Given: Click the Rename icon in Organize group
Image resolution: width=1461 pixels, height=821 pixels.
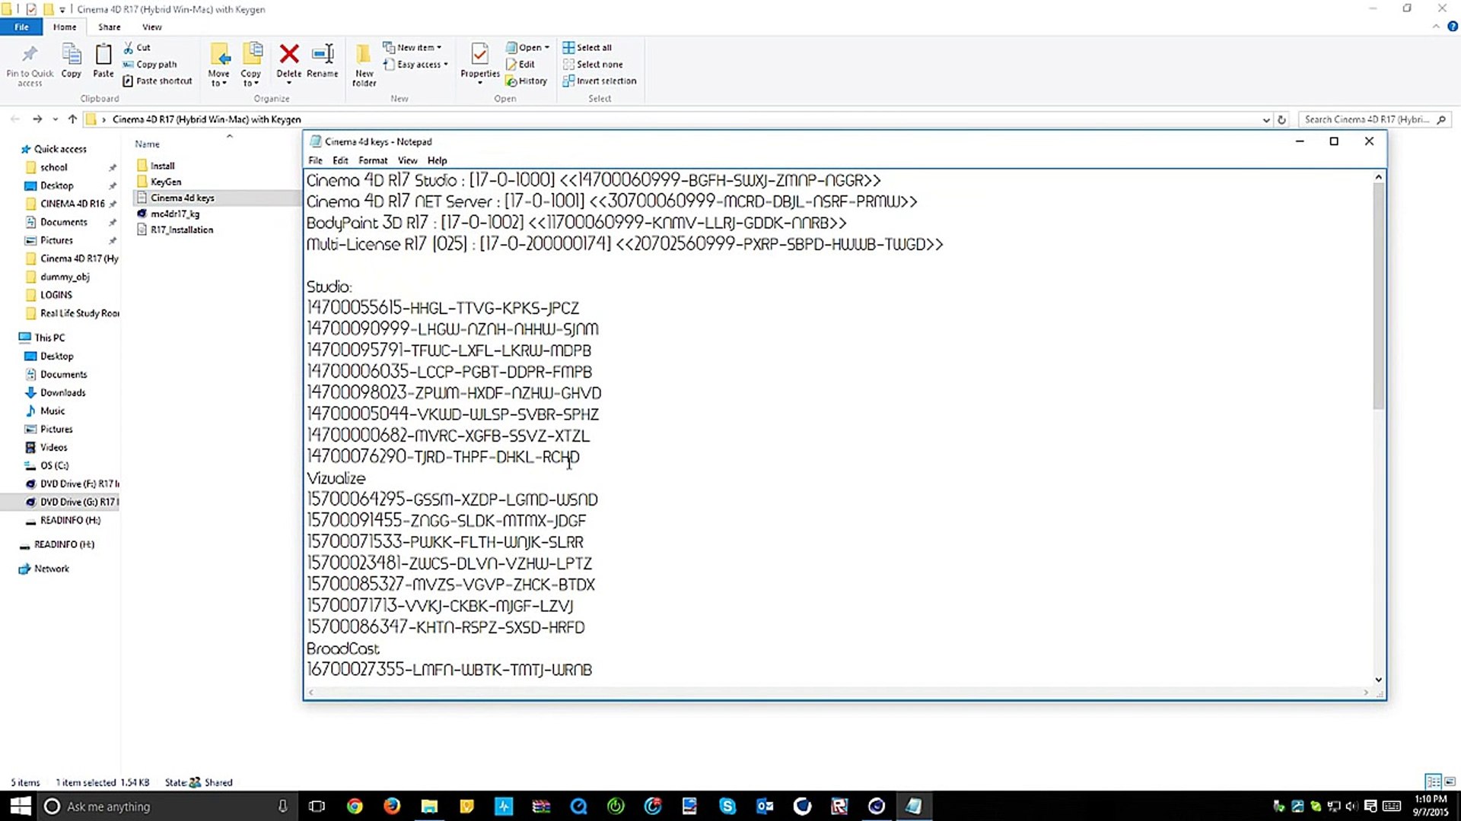Looking at the screenshot, I should (x=323, y=55).
